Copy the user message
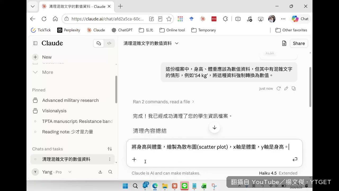This screenshot has width=339, height=191. (x=294, y=88)
